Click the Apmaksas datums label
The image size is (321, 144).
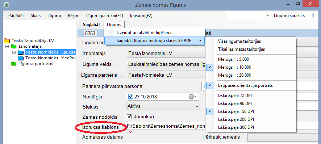[103, 137]
